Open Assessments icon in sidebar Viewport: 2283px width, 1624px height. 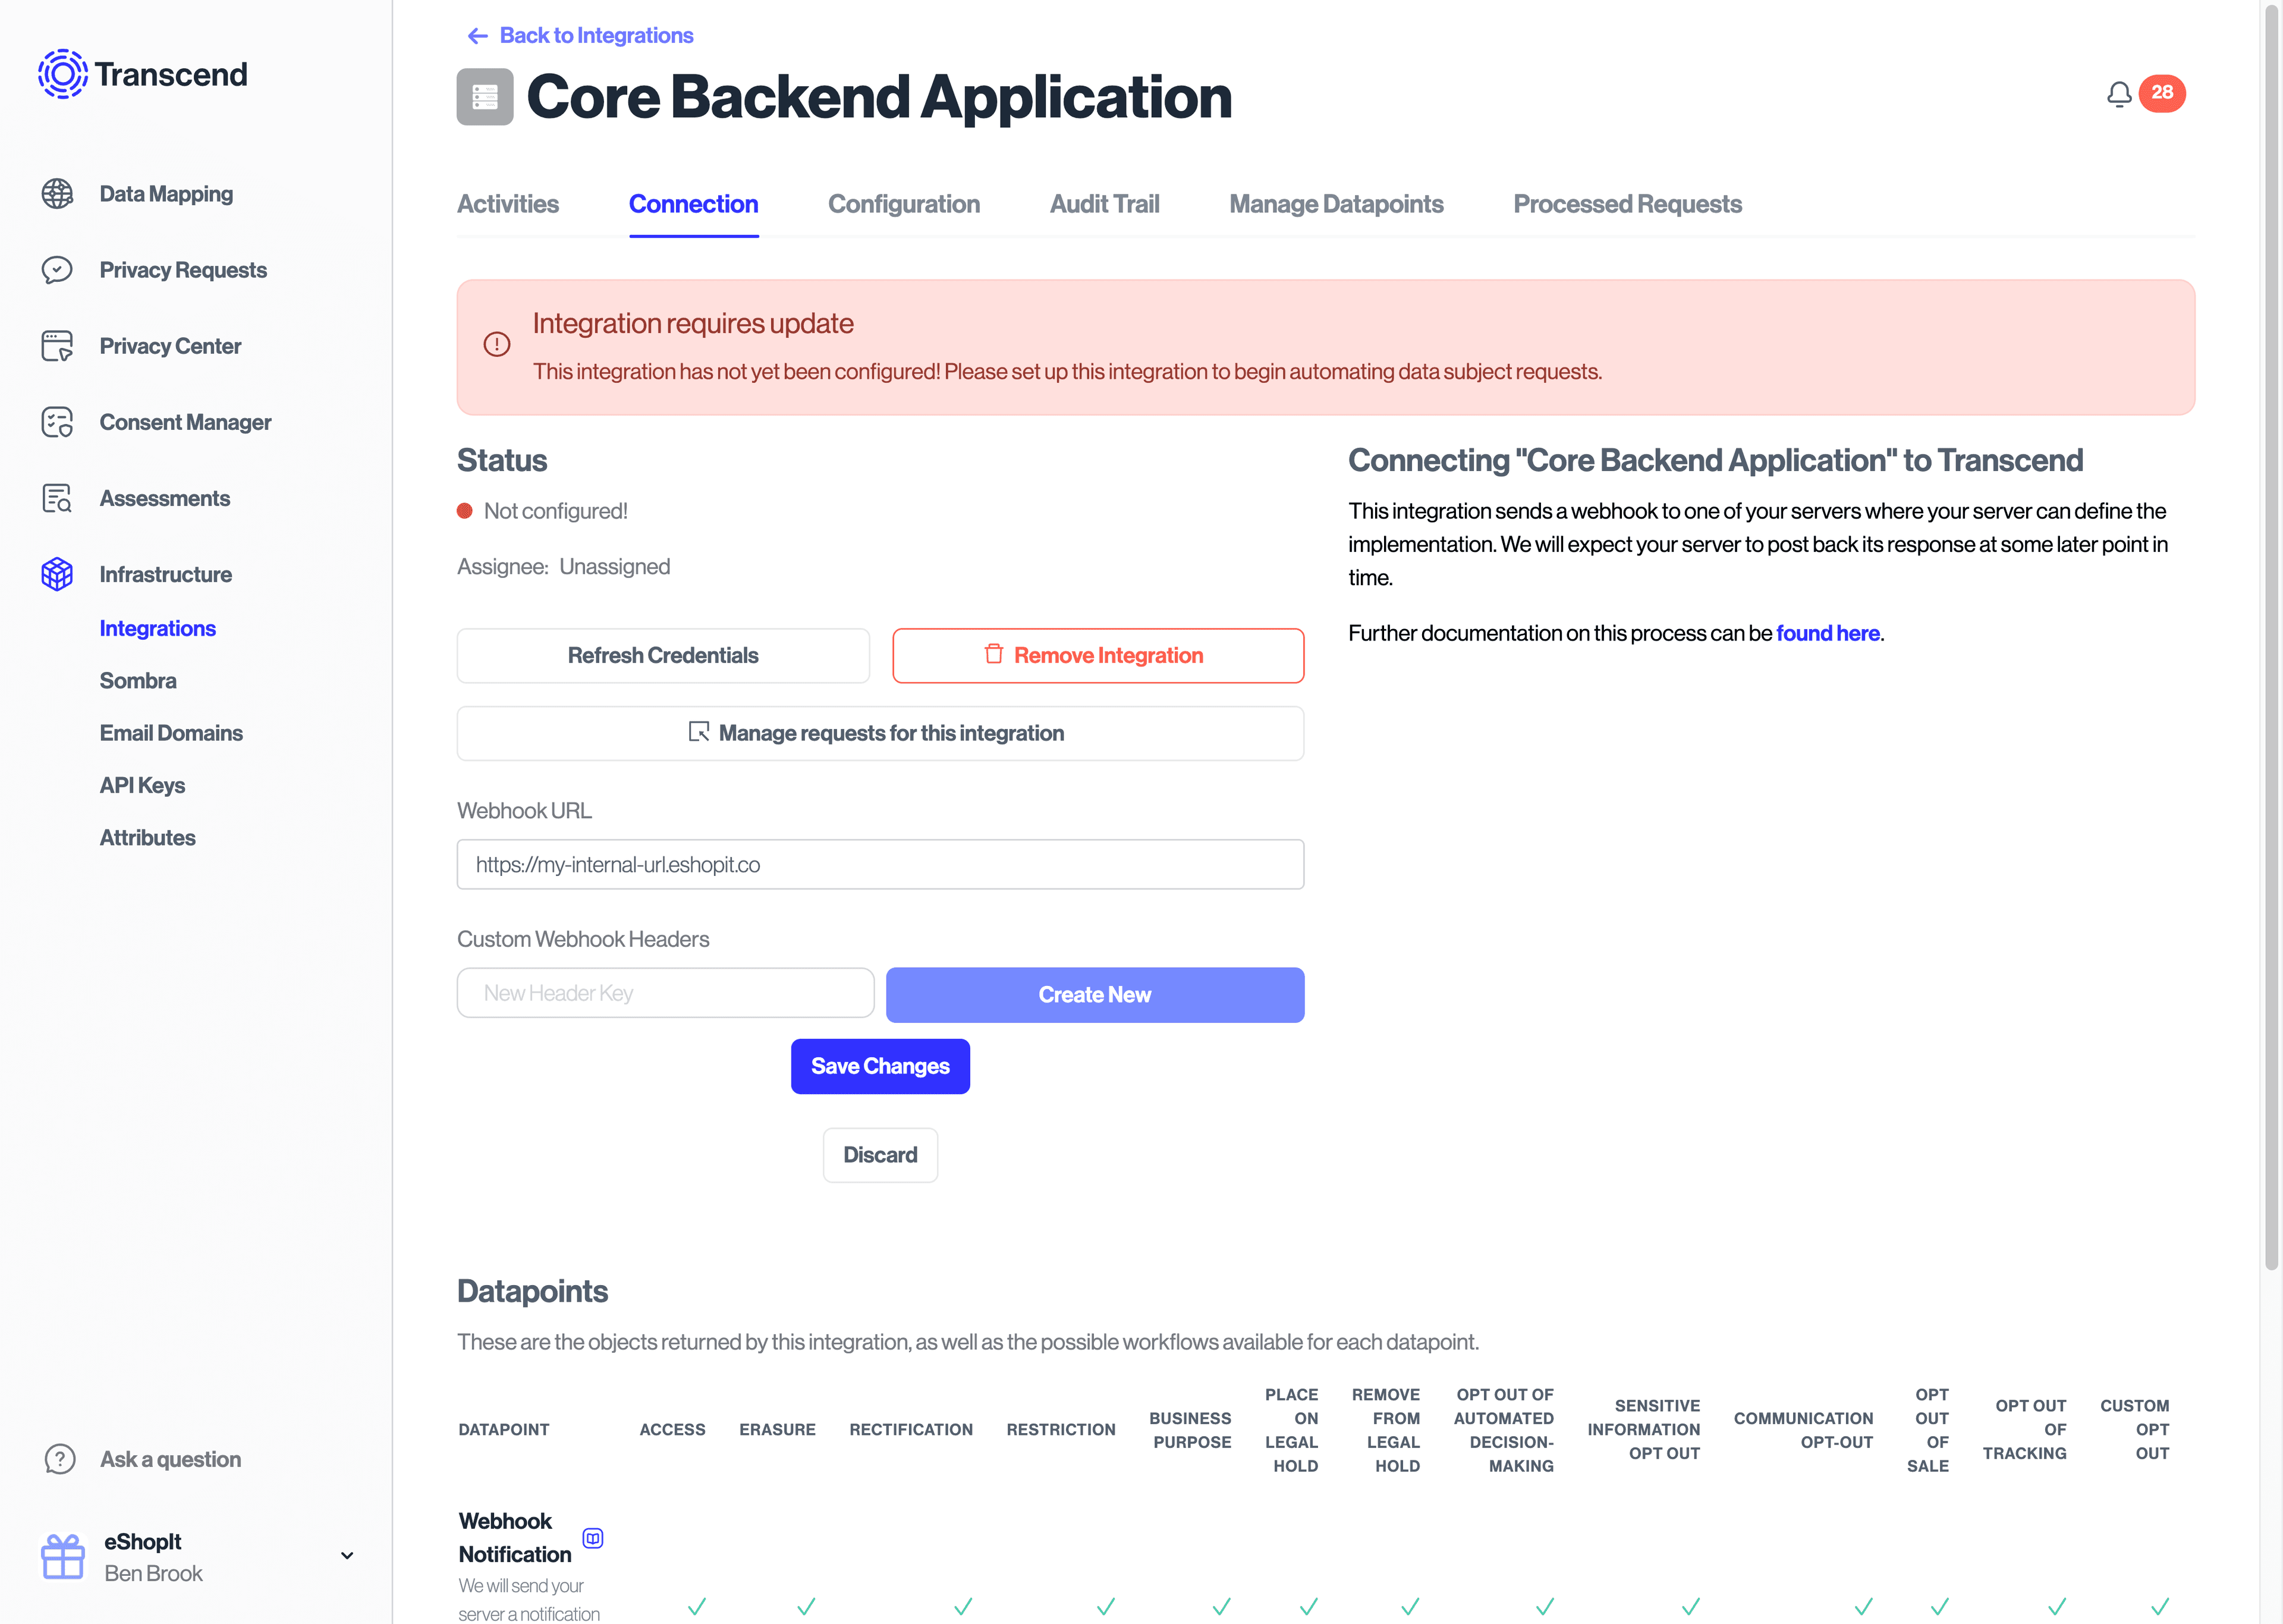(x=57, y=498)
